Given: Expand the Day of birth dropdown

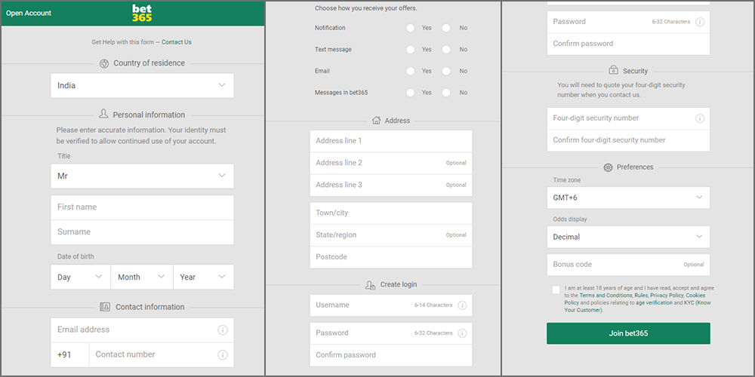Looking at the screenshot, I should [x=81, y=277].
